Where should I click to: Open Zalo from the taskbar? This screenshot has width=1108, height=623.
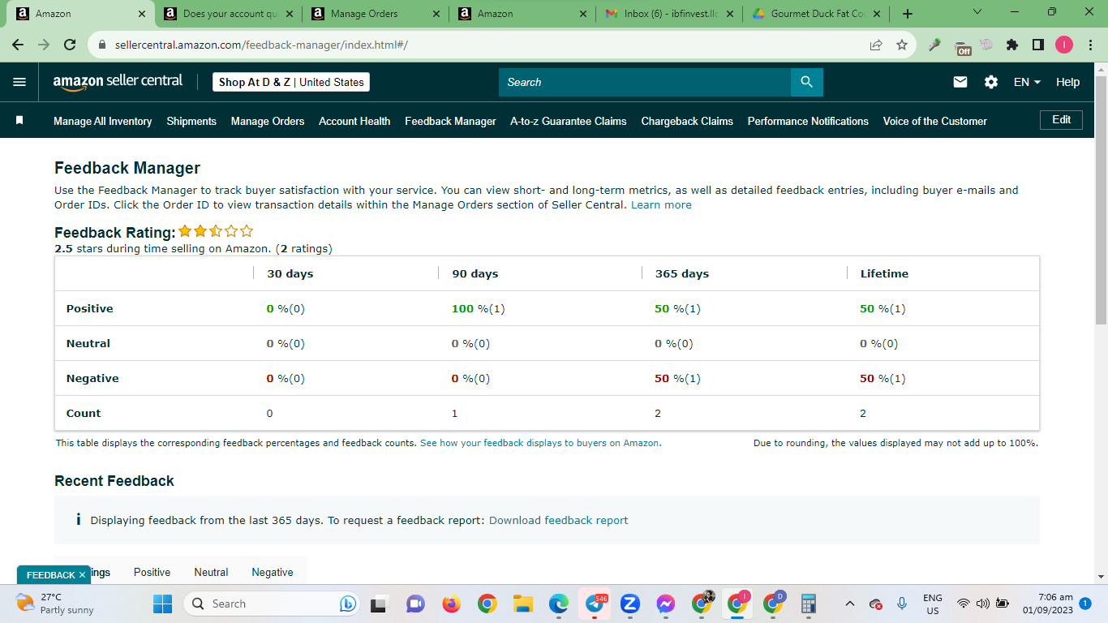coord(630,604)
